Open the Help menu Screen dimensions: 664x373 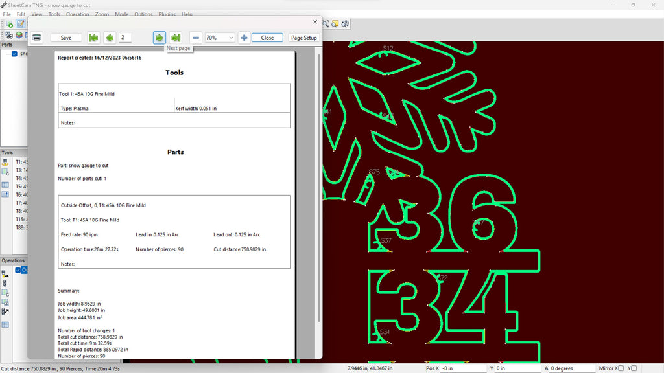(187, 14)
